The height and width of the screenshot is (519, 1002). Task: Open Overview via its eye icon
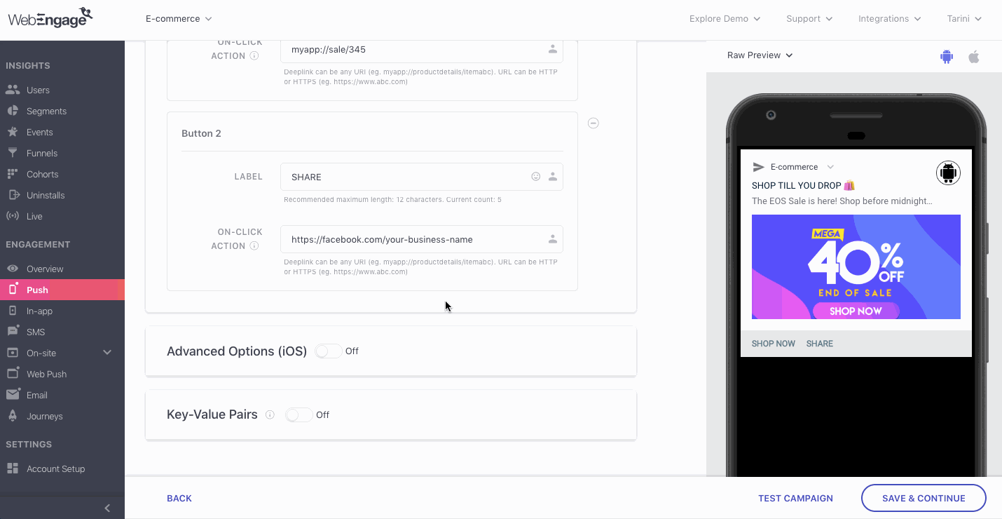pos(12,269)
